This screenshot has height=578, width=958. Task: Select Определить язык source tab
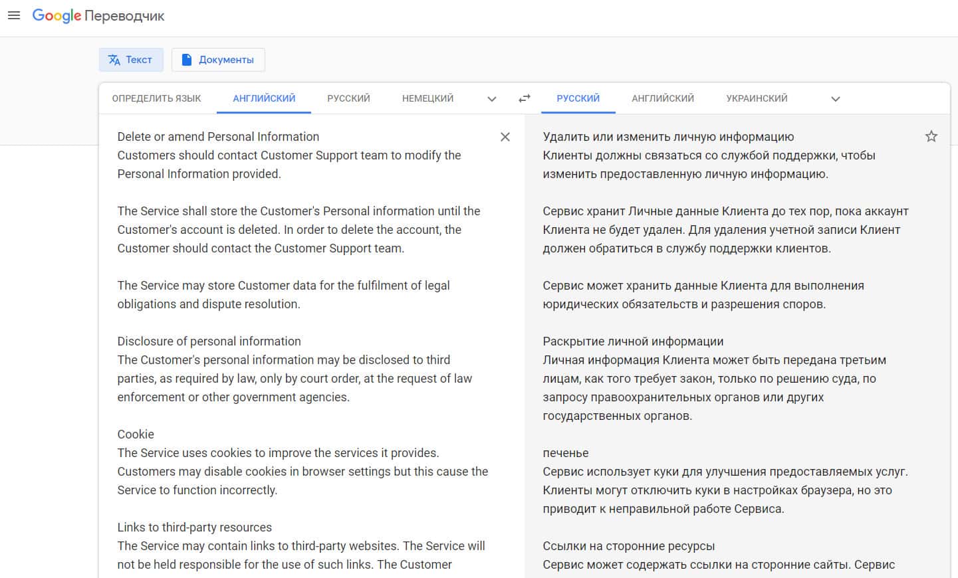(156, 98)
